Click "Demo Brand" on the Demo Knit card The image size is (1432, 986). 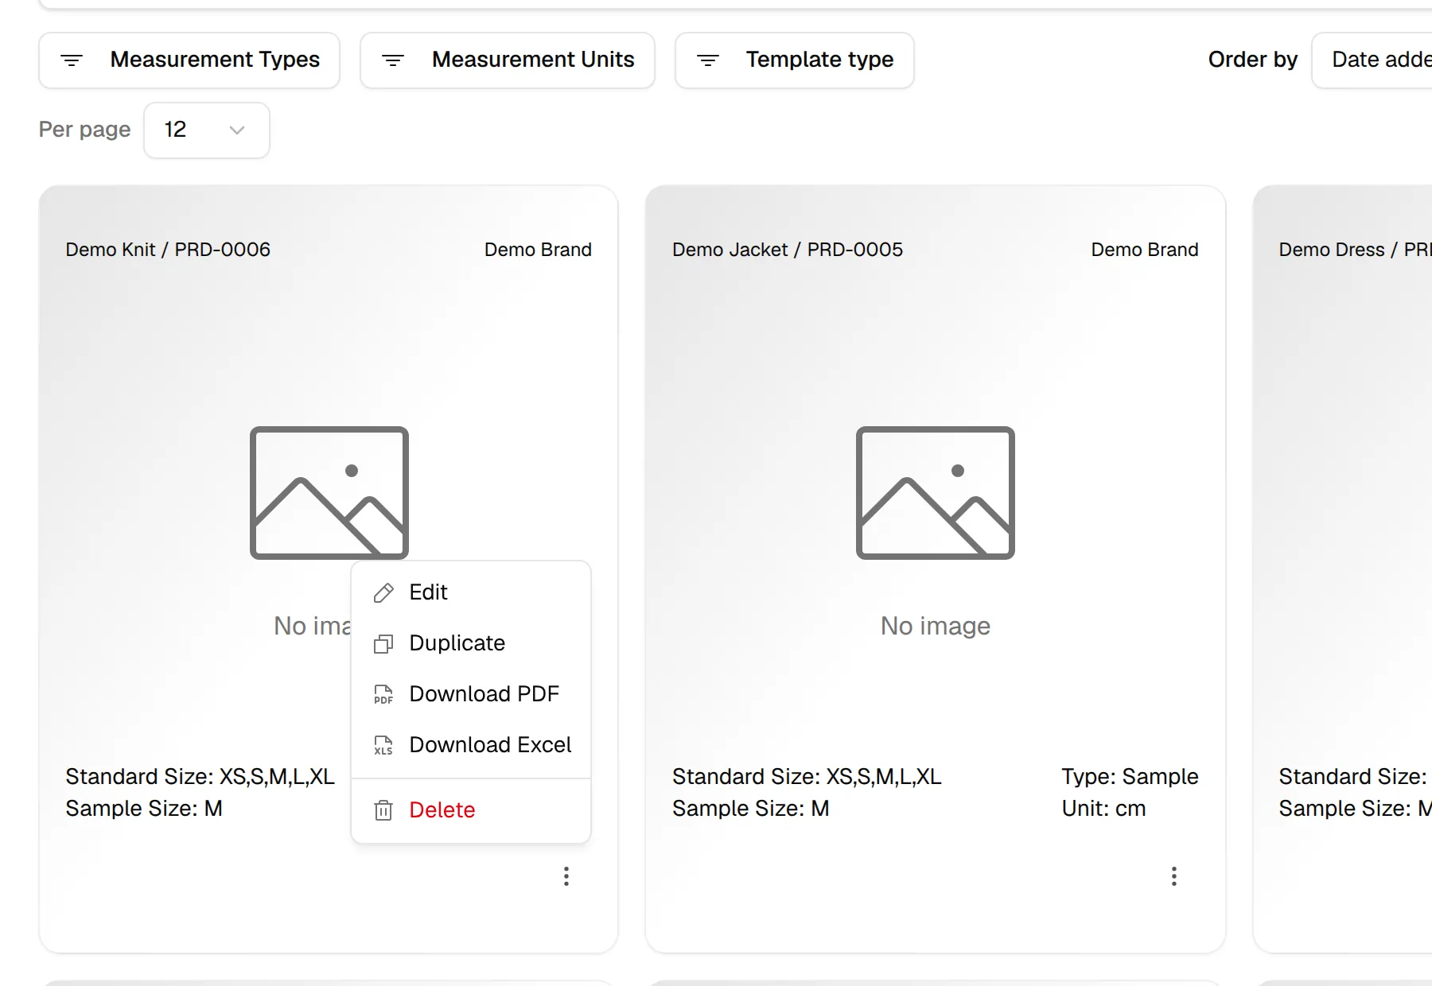tap(538, 250)
